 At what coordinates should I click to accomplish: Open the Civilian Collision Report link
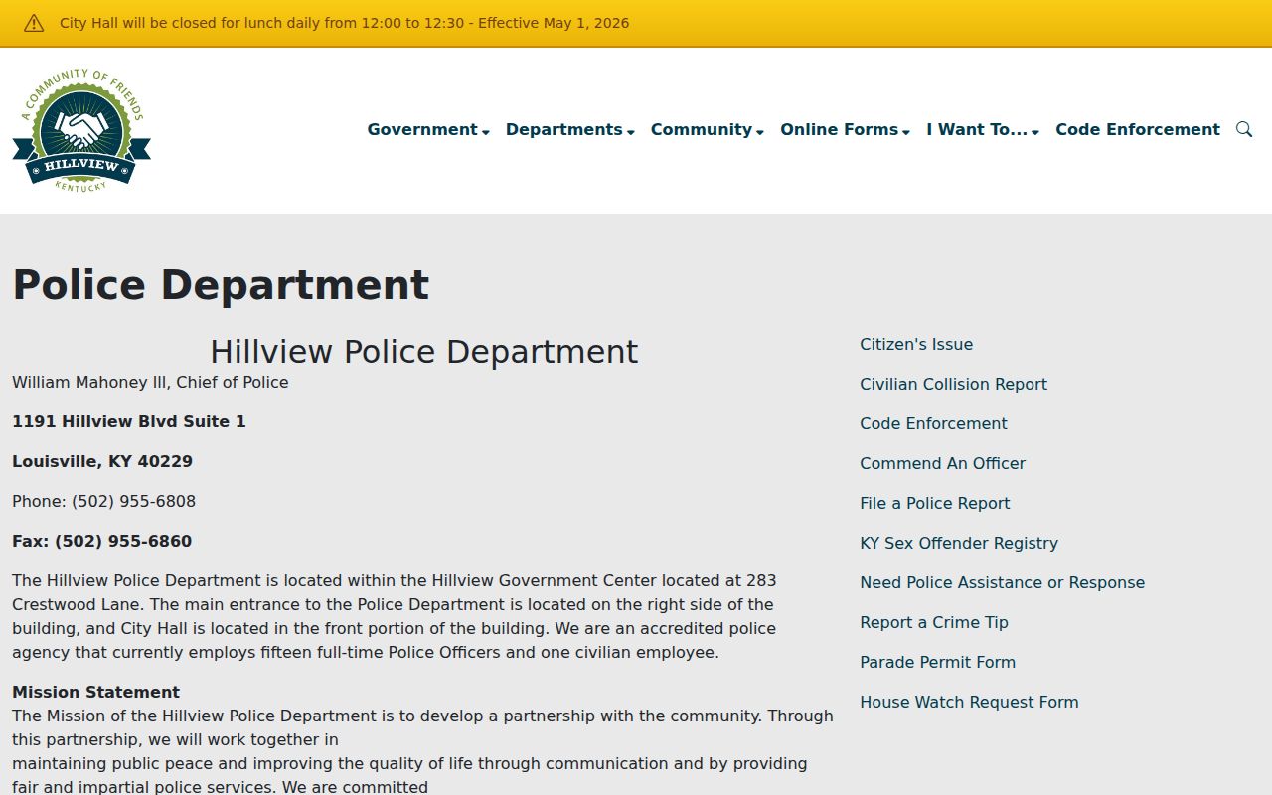(x=953, y=384)
